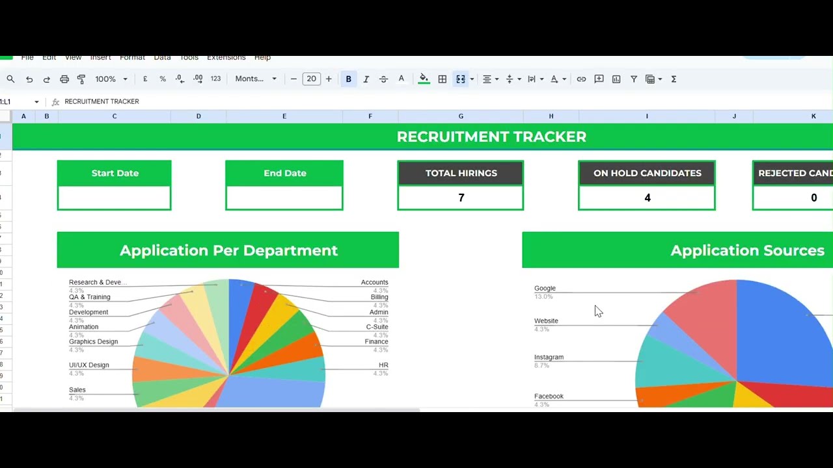Open text rotation dropdown
This screenshot has width=833, height=468.
(x=558, y=79)
